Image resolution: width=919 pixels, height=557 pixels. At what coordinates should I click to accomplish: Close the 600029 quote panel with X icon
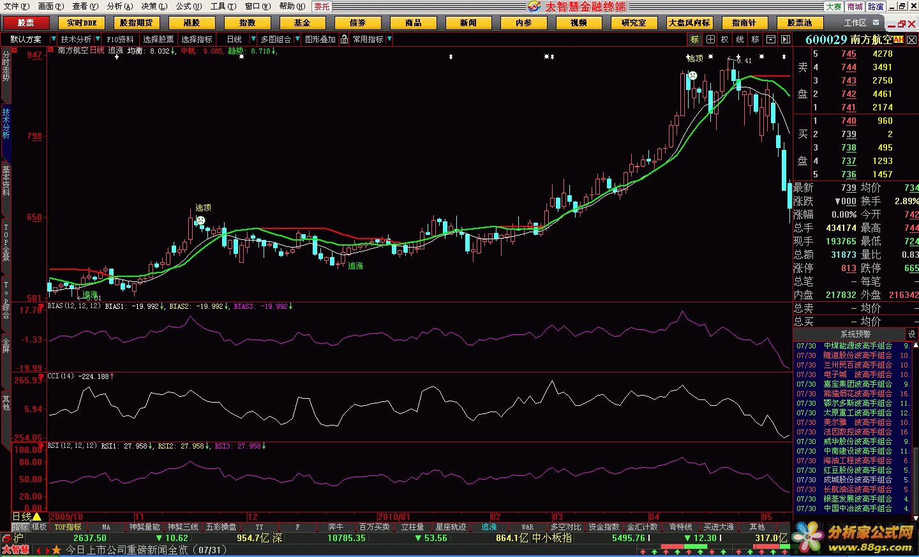tap(913, 40)
